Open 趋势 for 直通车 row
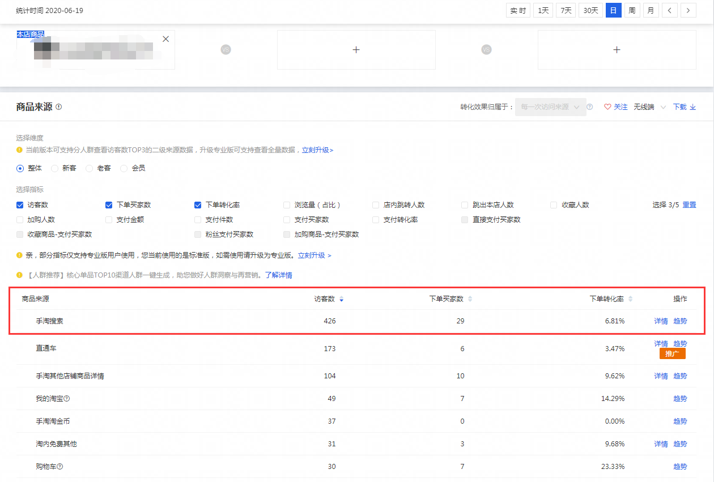Screen dimensions: 714x482 click(680, 344)
